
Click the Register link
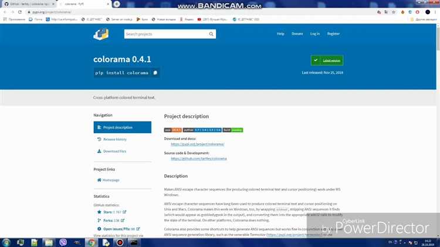(333, 33)
